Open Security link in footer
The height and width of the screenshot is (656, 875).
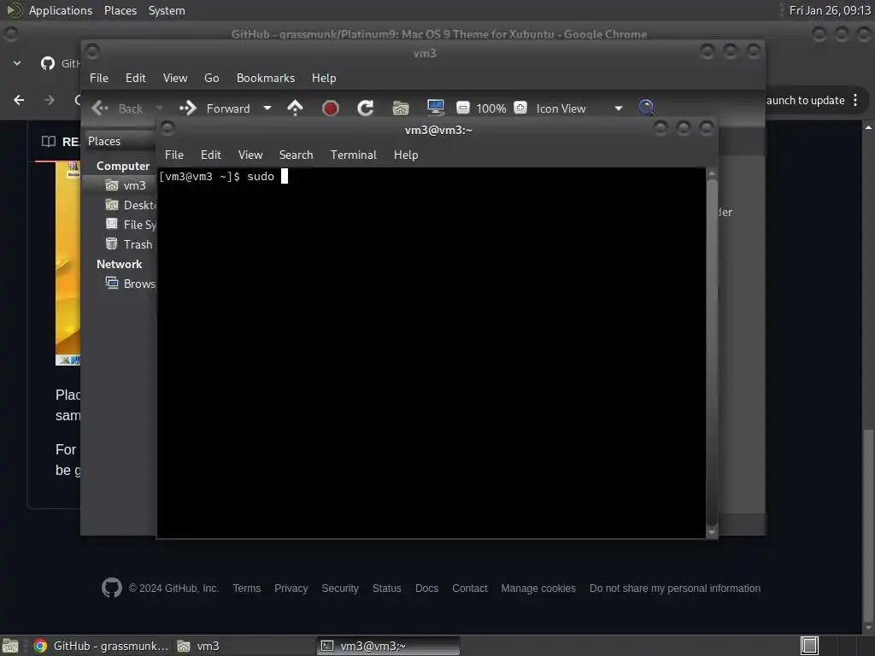click(340, 589)
